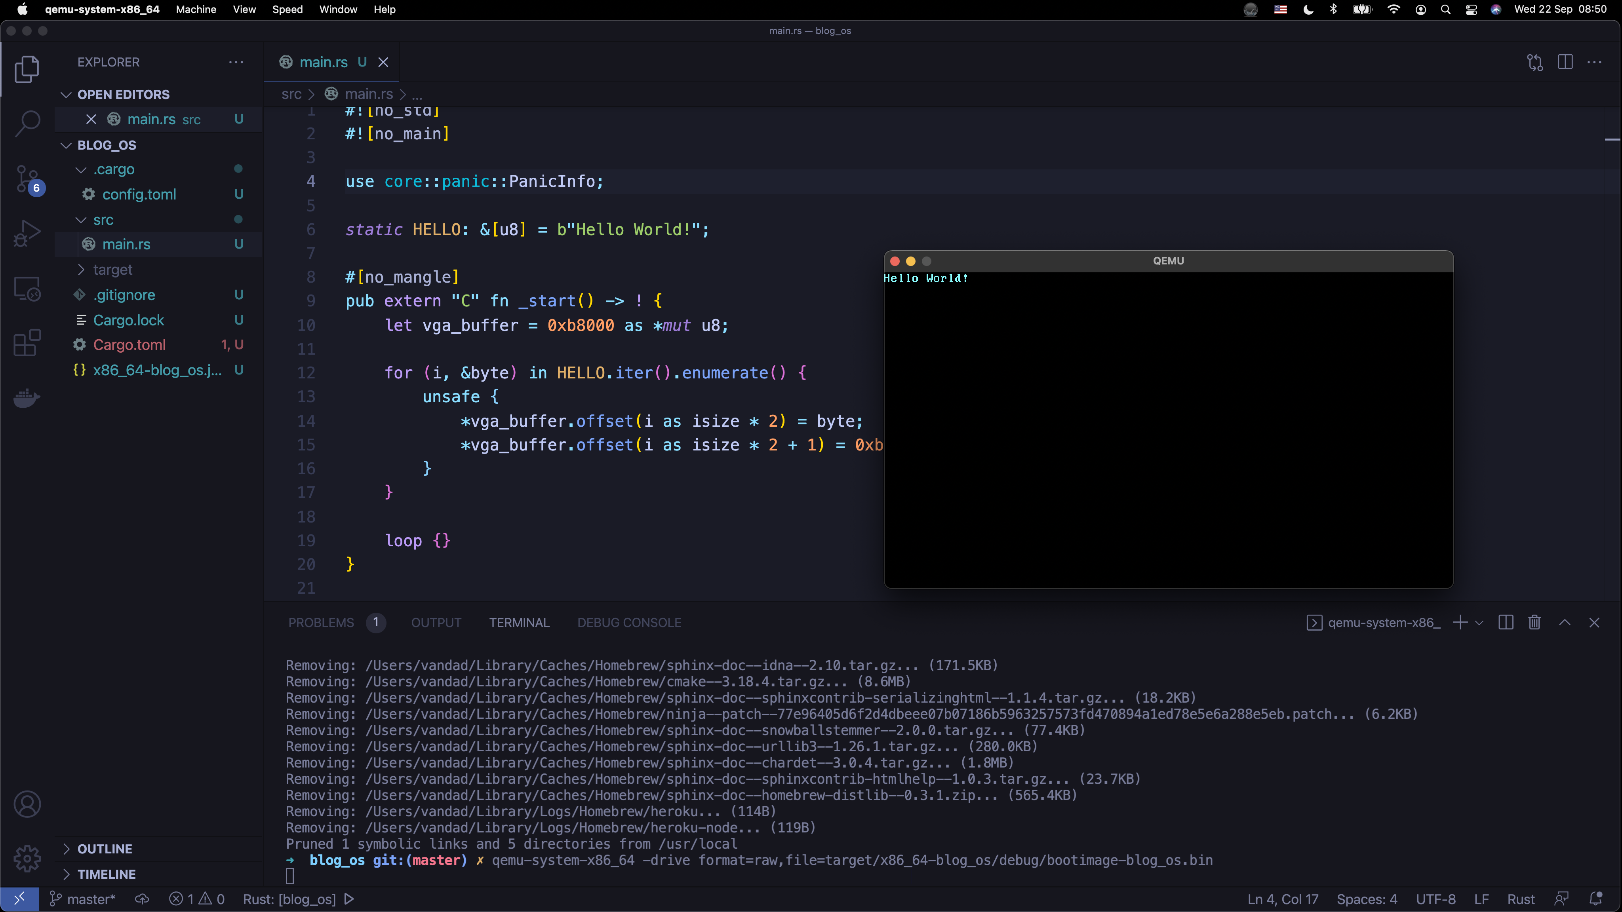Click Ln 4, Col 17 cursor position
The width and height of the screenshot is (1622, 912).
pos(1283,899)
